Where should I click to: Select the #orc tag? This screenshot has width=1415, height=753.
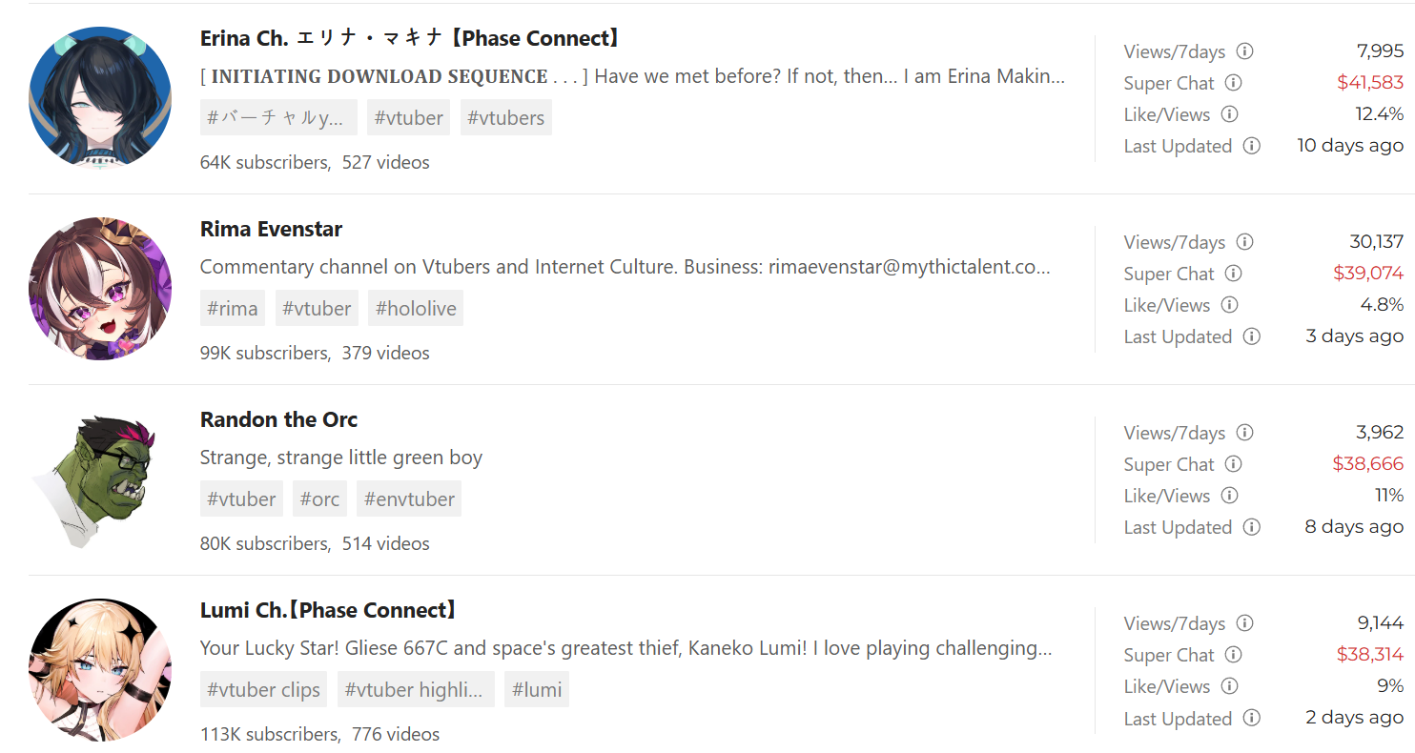click(x=319, y=499)
